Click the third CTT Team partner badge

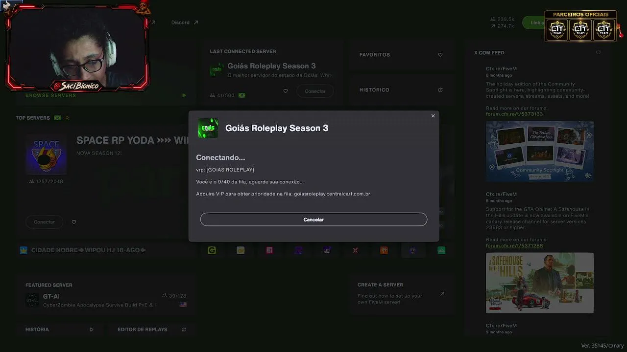pyautogui.click(x=603, y=30)
